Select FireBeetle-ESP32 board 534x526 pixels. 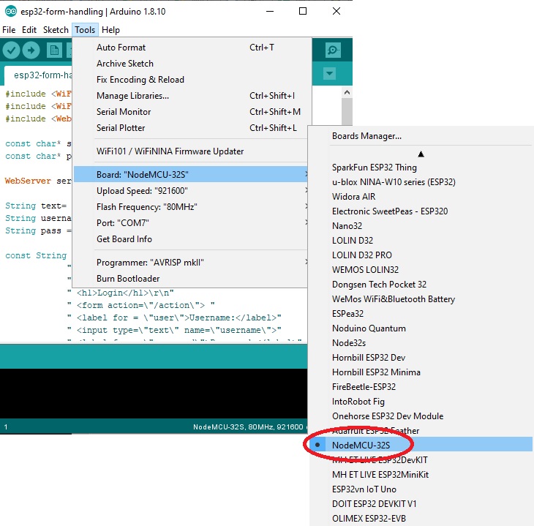[421, 387]
